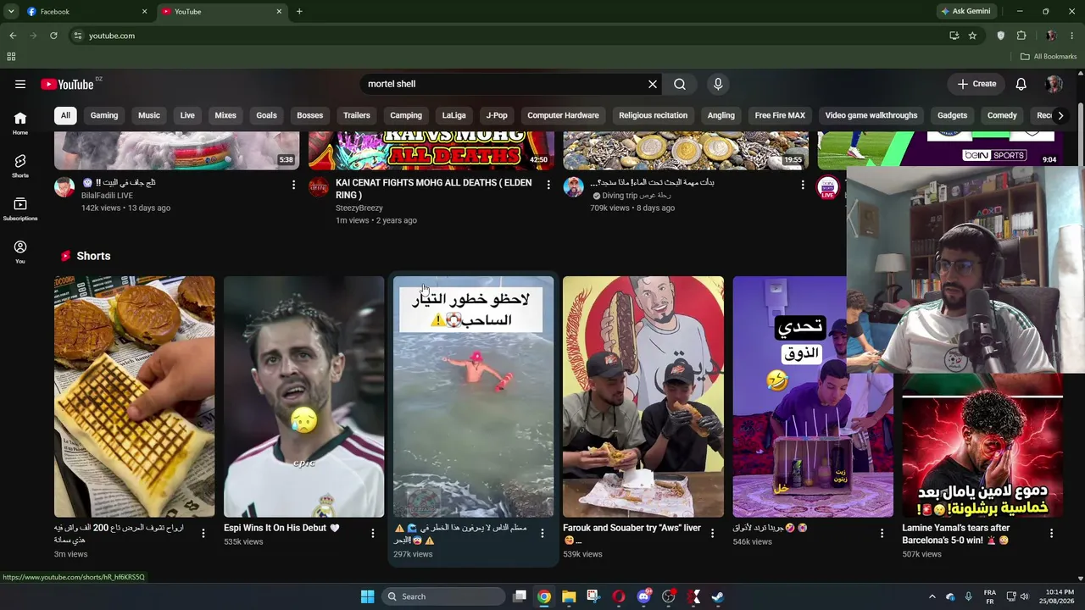Play the Farouk and Souaber short thumbnail

(643, 396)
